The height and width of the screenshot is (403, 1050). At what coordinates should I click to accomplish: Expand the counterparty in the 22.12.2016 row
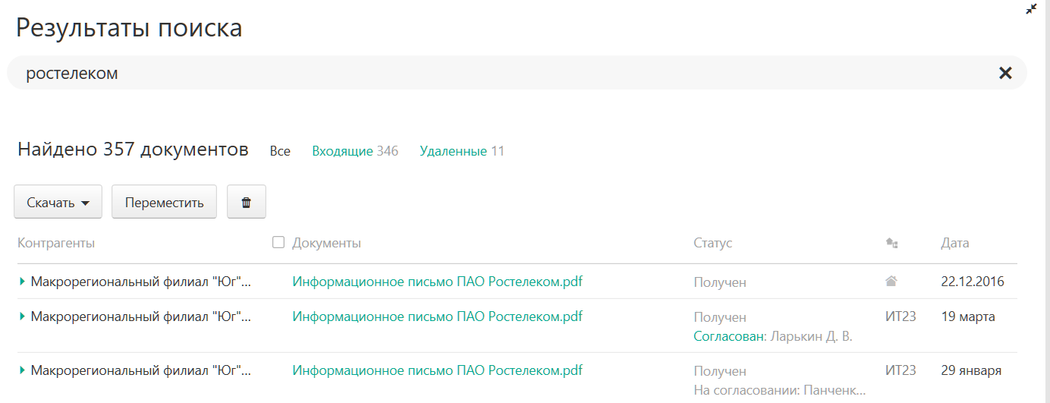tap(23, 282)
